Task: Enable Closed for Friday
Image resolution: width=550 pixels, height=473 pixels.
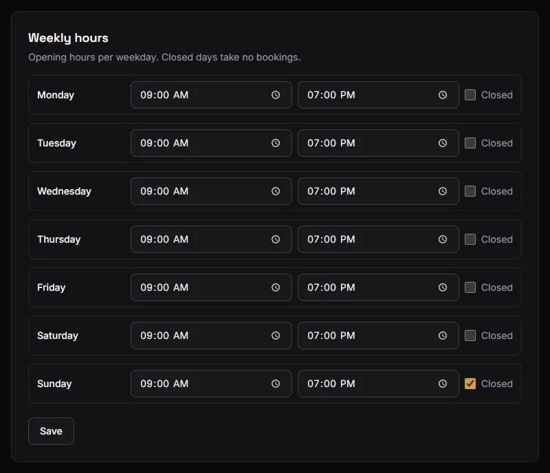Action: (x=470, y=287)
